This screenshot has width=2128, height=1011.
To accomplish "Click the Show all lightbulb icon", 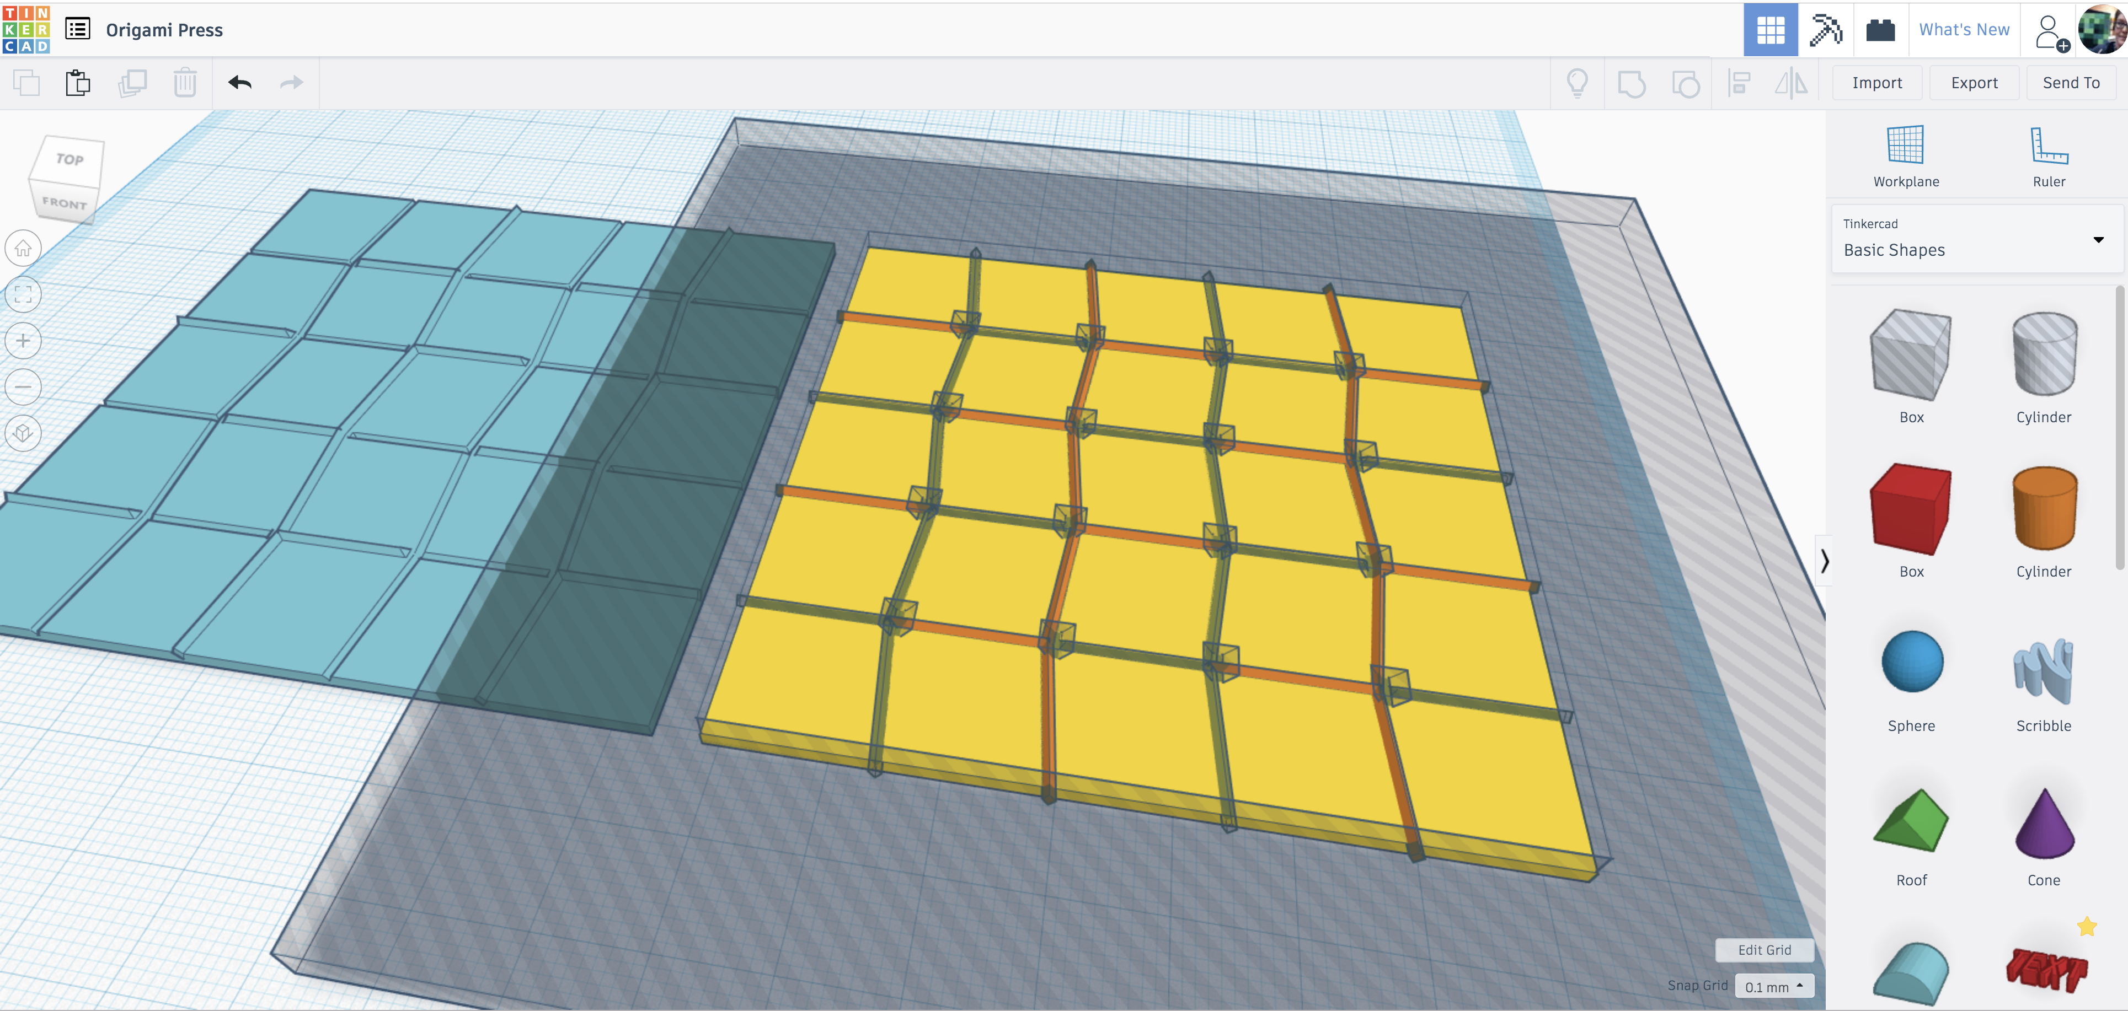I will pos(1577,83).
